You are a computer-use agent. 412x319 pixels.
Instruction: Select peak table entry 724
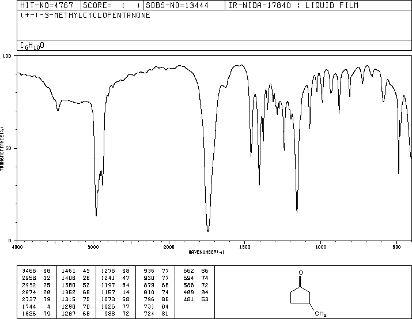[x=149, y=314]
